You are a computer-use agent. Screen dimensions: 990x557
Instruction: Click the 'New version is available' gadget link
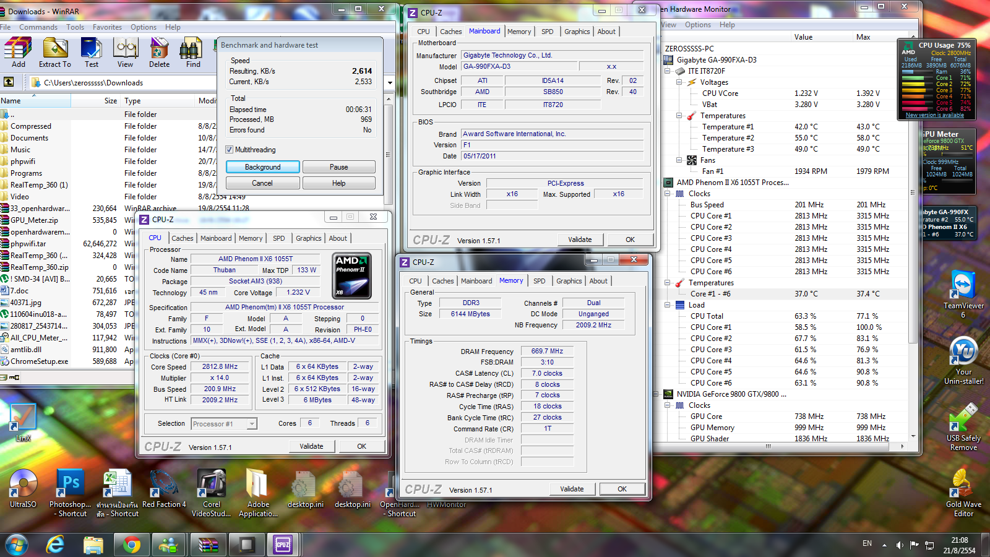934,115
